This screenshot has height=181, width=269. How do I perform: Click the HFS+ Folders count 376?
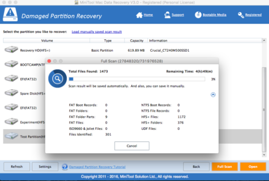[181, 123]
